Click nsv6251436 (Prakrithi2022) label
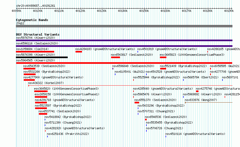The image size is (240, 147). pos(68,134)
